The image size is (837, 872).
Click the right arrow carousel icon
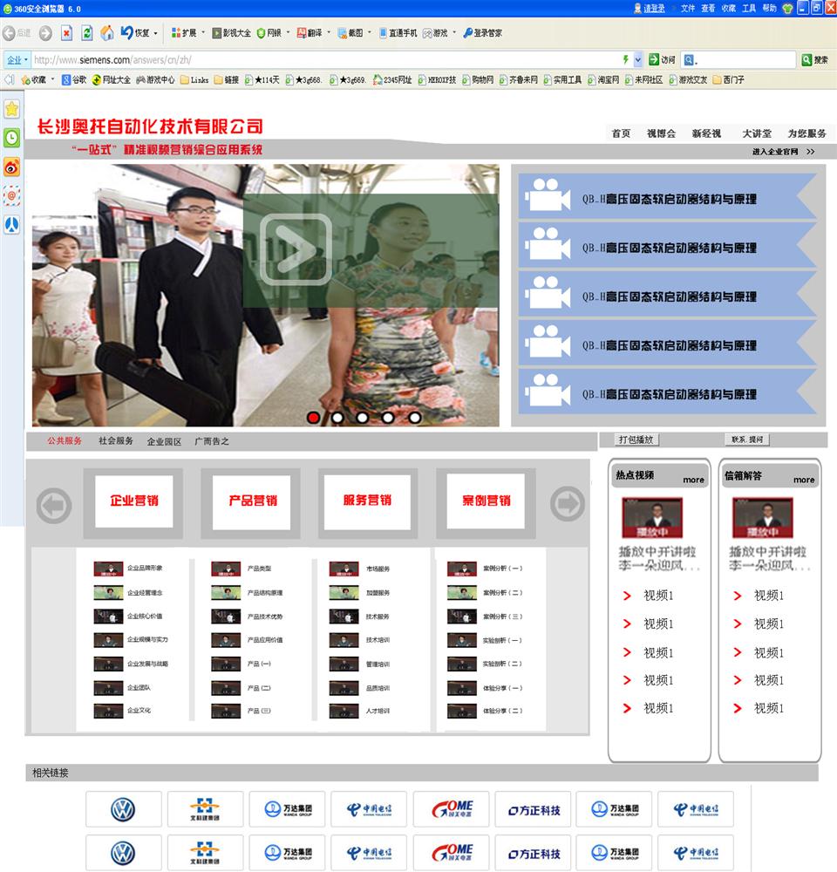click(568, 503)
